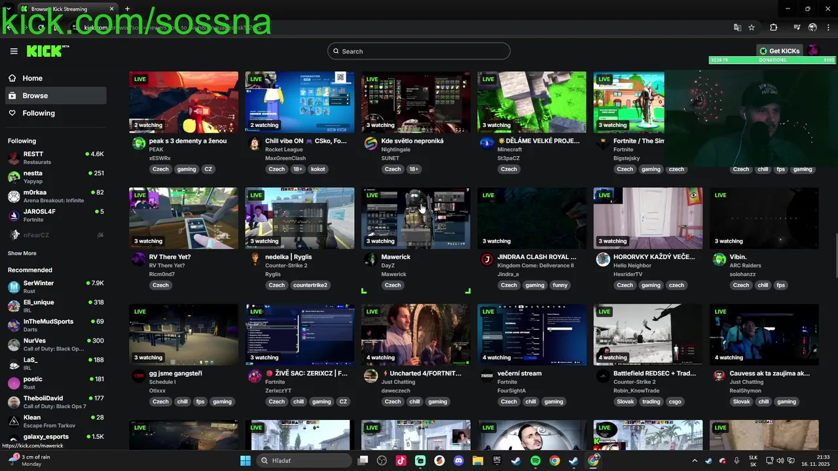This screenshot has width=838, height=471.
Task: Click 'Rocket League' category text
Action: point(284,150)
